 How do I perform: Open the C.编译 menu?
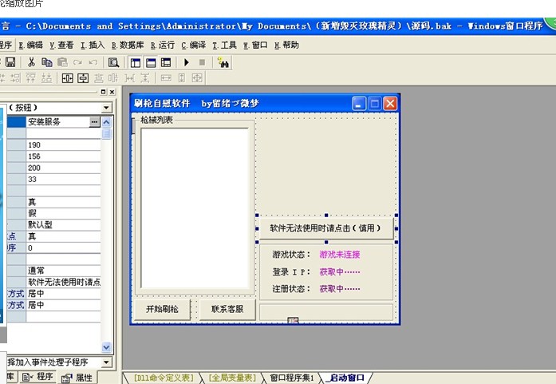point(193,45)
